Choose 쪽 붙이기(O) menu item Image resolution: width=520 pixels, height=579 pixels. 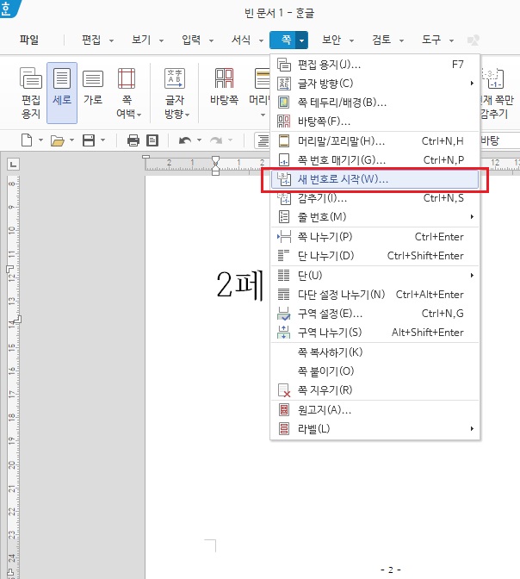[375, 371]
